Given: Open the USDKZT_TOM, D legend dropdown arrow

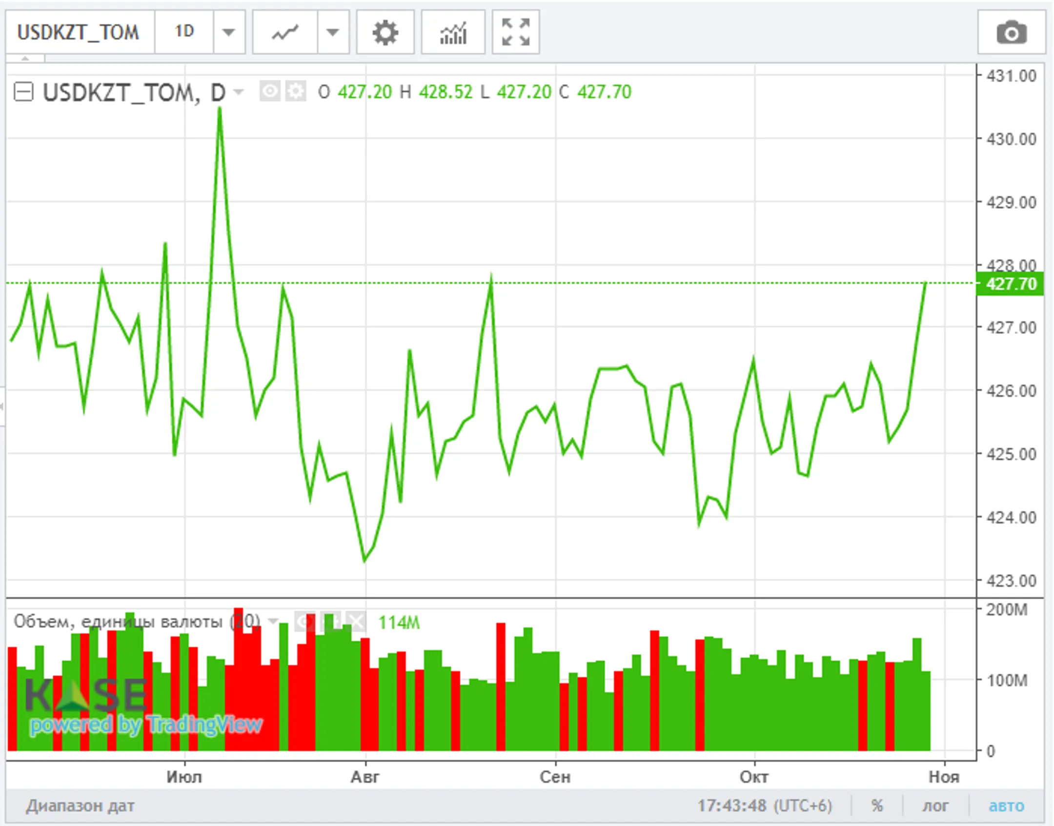Looking at the screenshot, I should point(238,91).
